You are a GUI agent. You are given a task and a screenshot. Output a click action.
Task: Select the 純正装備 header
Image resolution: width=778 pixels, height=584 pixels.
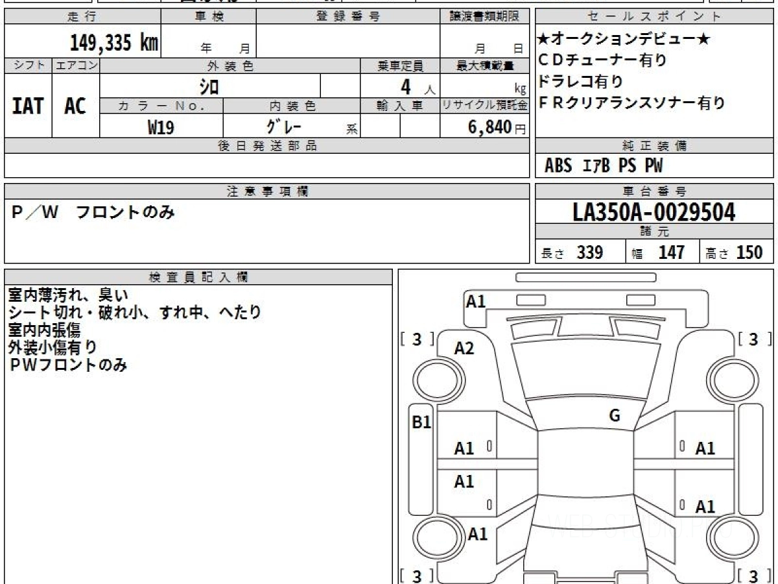(x=655, y=146)
